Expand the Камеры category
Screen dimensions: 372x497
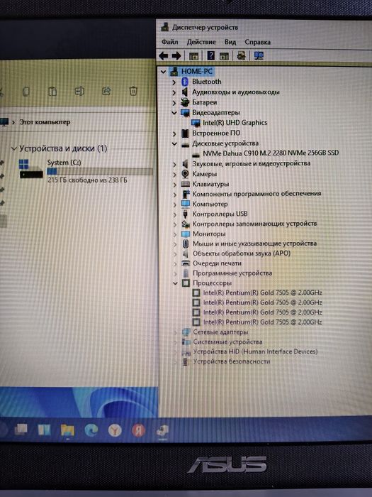coord(174,175)
